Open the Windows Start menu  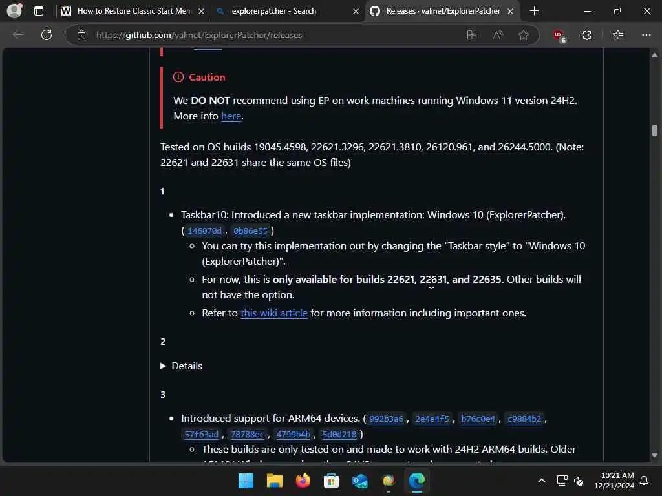(x=246, y=480)
